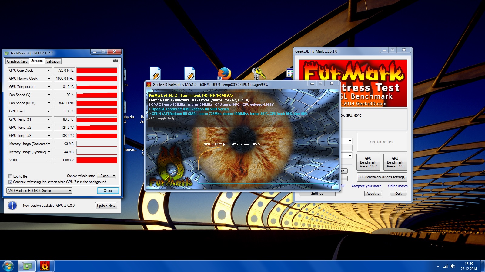Click Quit in the FurMark window
Screen dimensions: 485x272
click(x=399, y=194)
